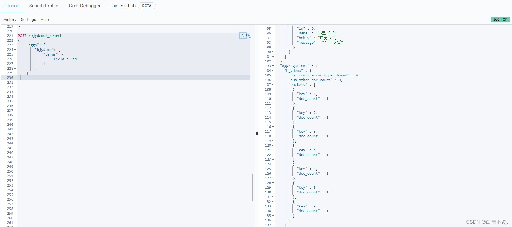
Task: Collapse the bucket at output line 132
Action: point(273,202)
